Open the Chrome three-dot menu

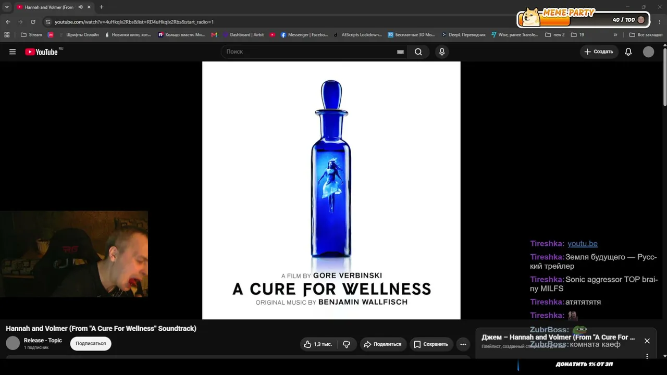click(x=660, y=22)
